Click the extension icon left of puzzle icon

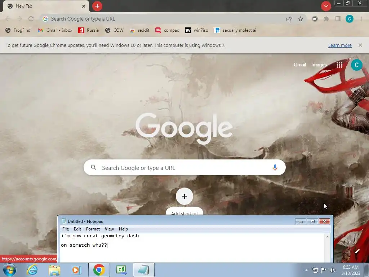[315, 19]
